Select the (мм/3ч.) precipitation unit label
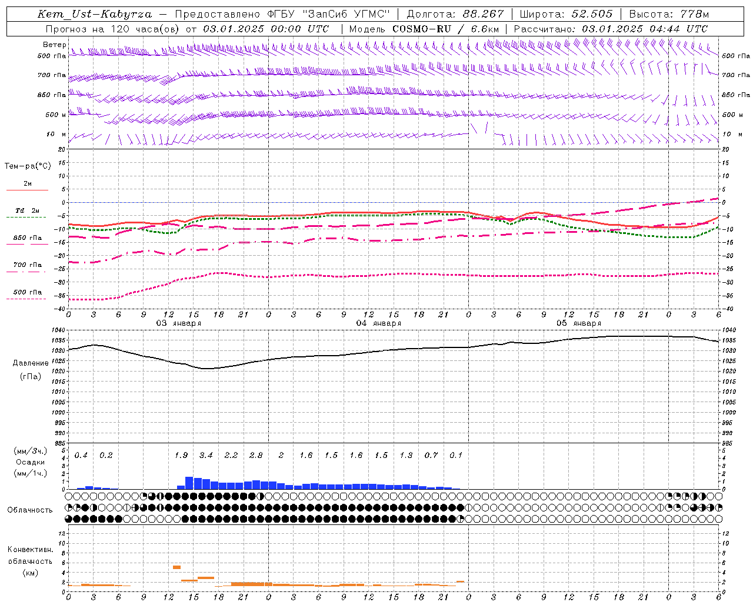Viewport: 753px width, 602px height. 31,451
